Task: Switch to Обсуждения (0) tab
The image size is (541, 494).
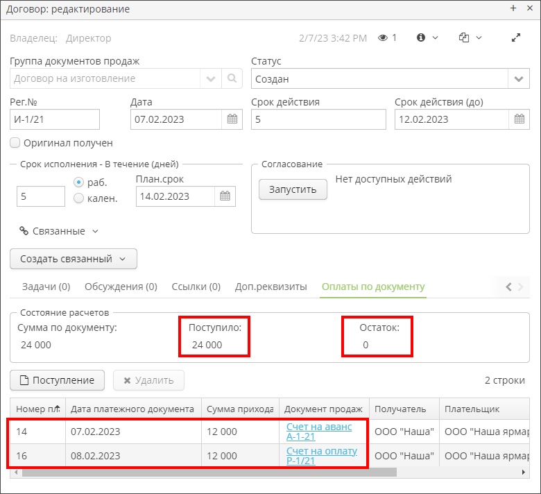Action: click(121, 287)
